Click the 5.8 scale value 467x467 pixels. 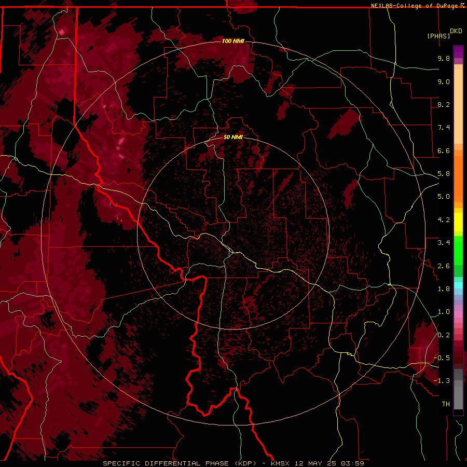444,174
